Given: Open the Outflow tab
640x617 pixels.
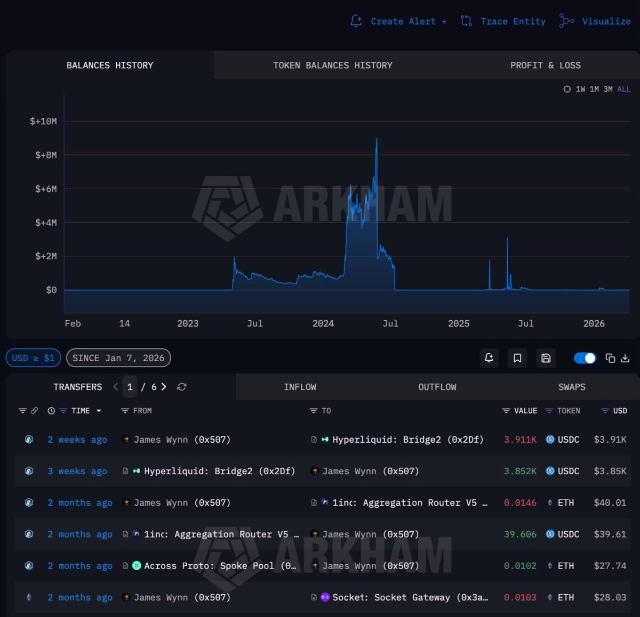Looking at the screenshot, I should pyautogui.click(x=437, y=387).
